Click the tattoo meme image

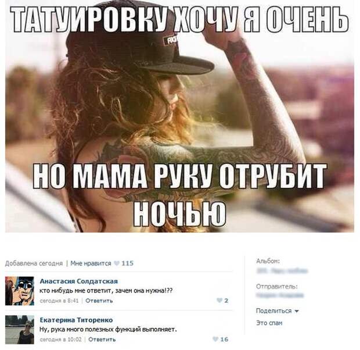tap(179, 116)
